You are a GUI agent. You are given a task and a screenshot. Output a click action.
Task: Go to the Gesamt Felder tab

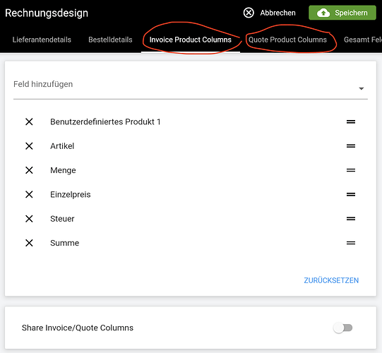pyautogui.click(x=363, y=40)
